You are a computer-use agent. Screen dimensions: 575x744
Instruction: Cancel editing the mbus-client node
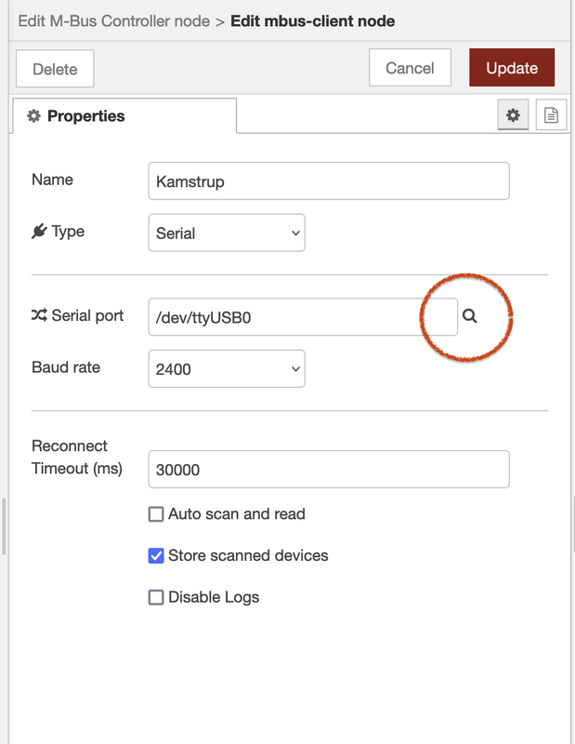click(x=409, y=68)
